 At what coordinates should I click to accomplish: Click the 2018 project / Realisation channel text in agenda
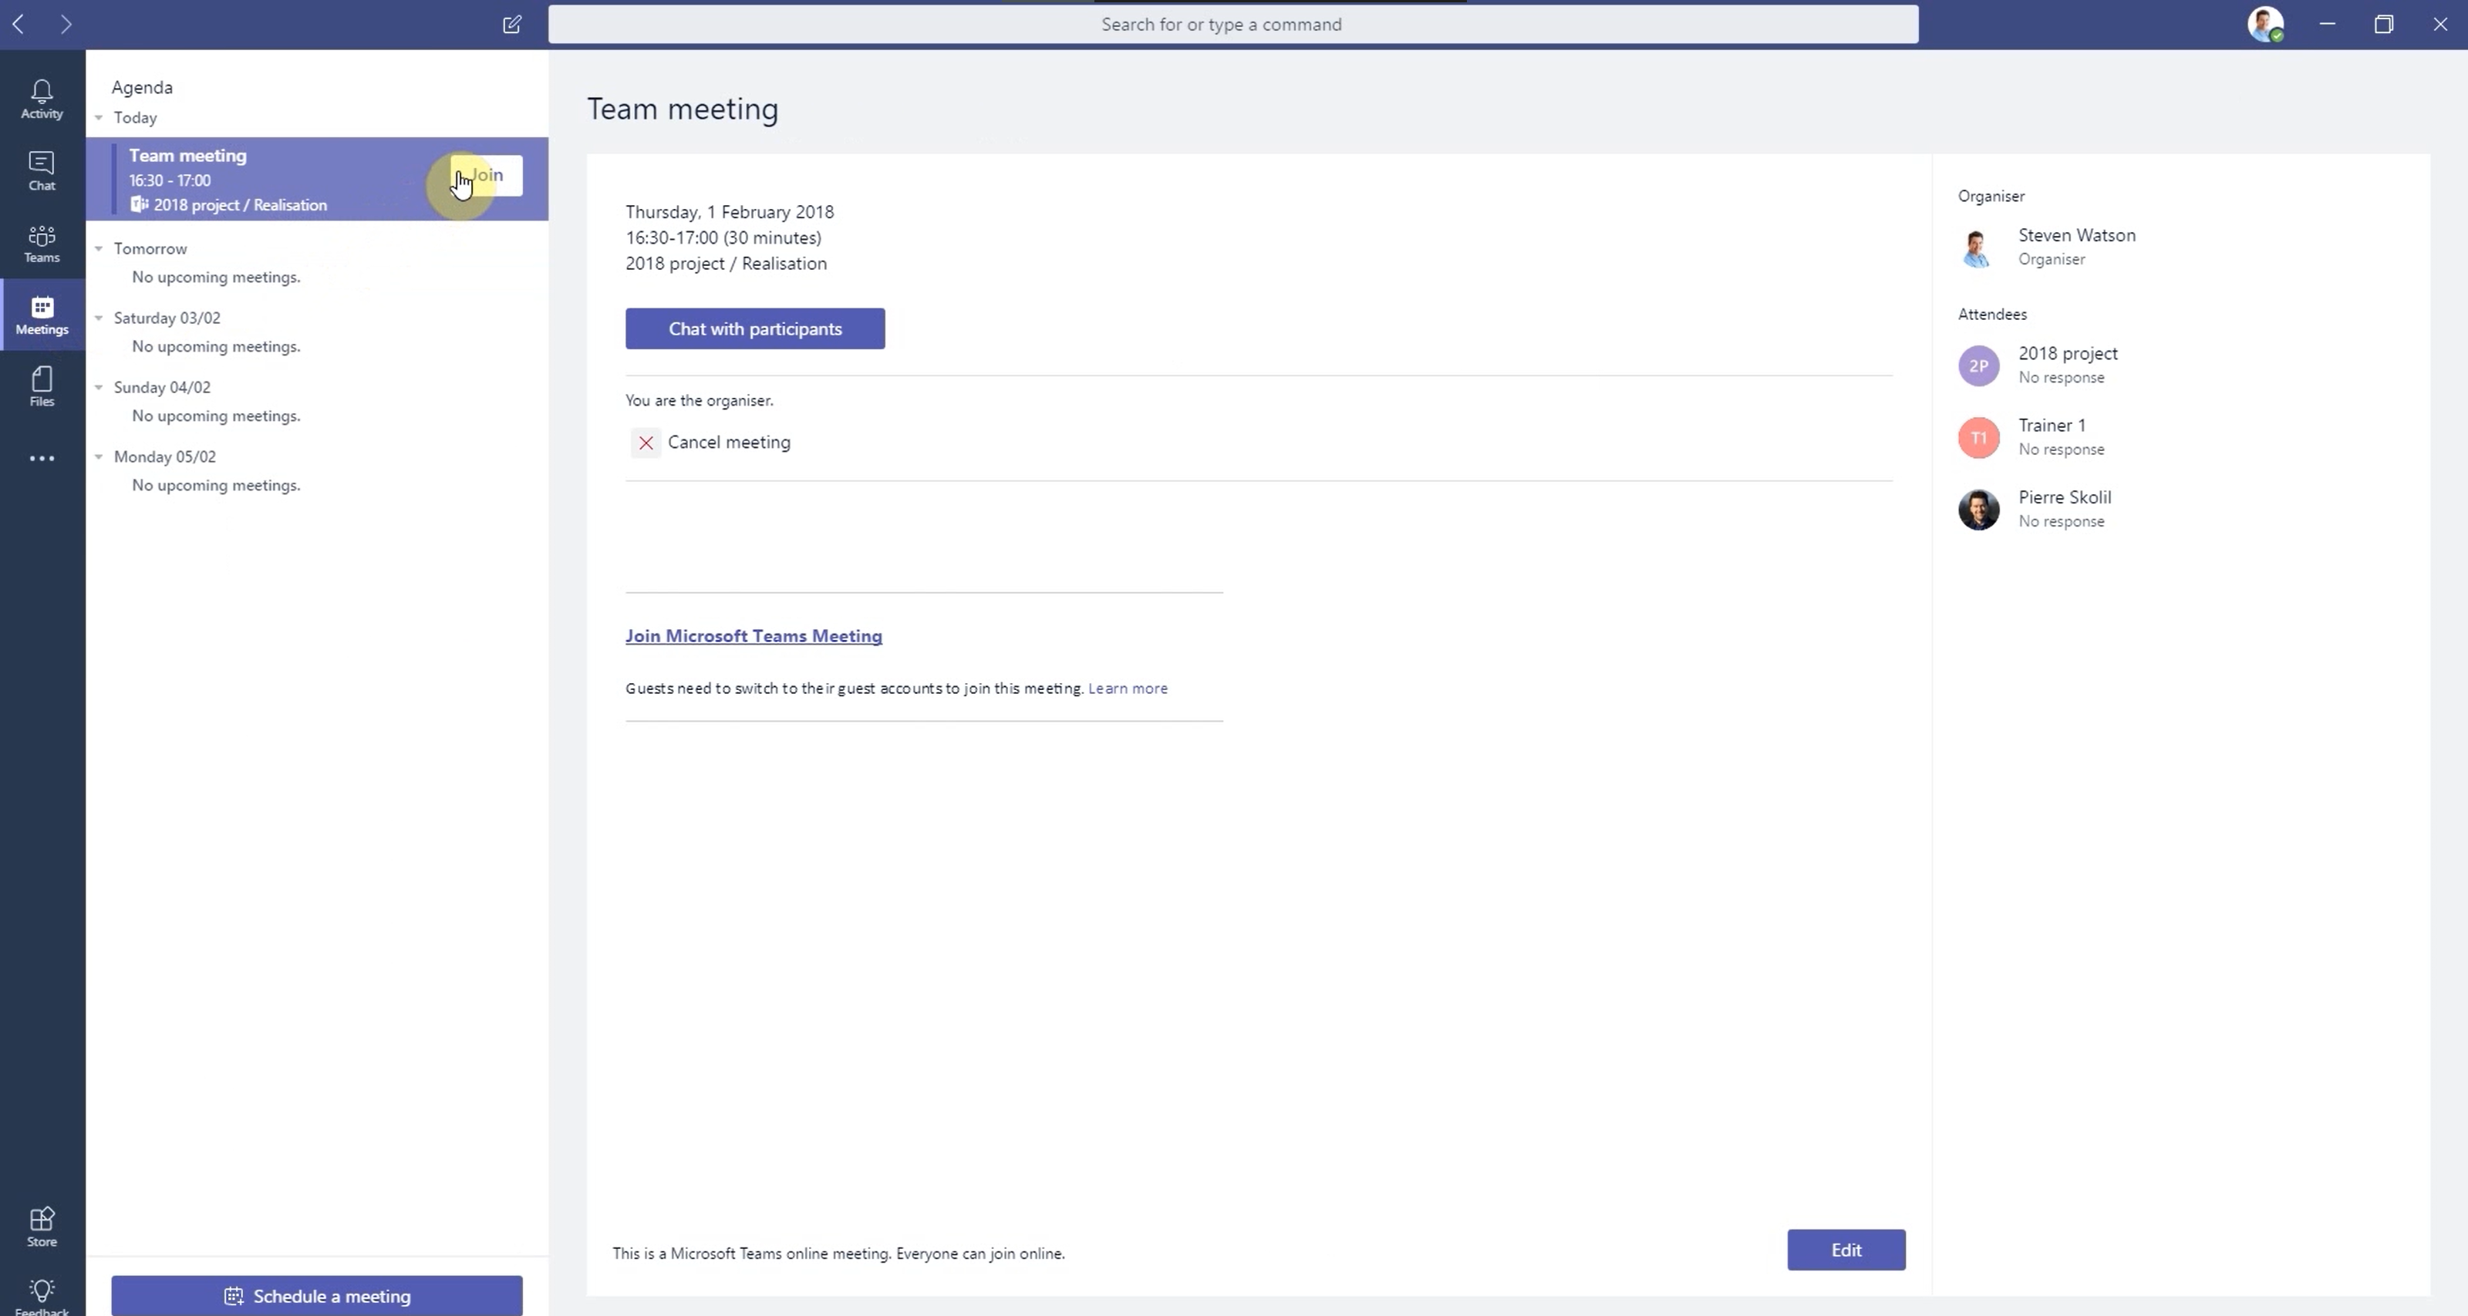241,205
